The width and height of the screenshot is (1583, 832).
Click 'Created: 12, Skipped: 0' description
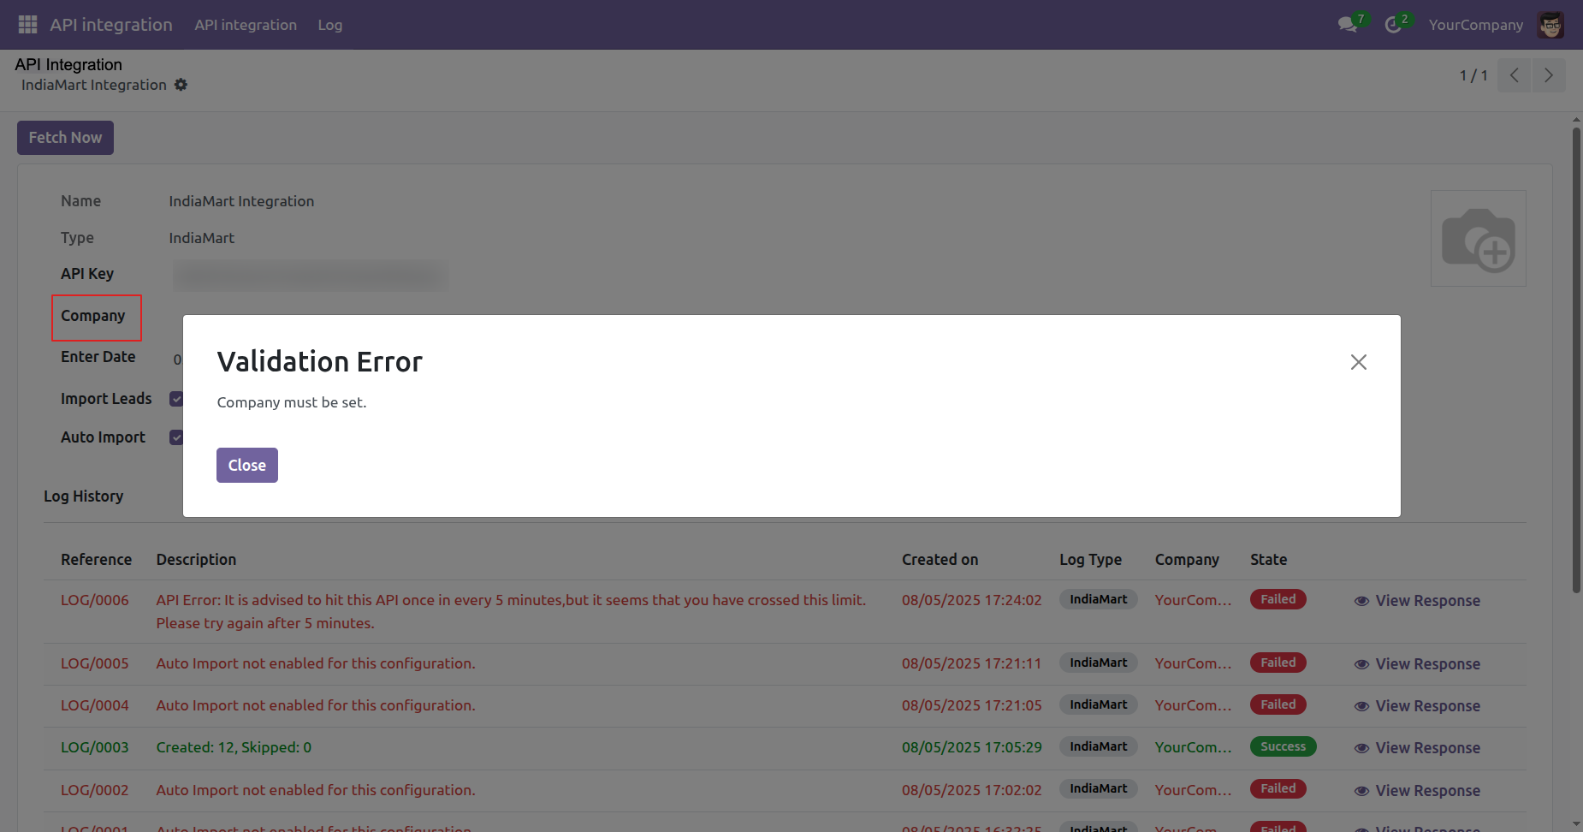234,747
